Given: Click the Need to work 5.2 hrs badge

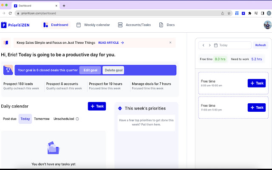Looking at the screenshot, I should click(x=246, y=59).
